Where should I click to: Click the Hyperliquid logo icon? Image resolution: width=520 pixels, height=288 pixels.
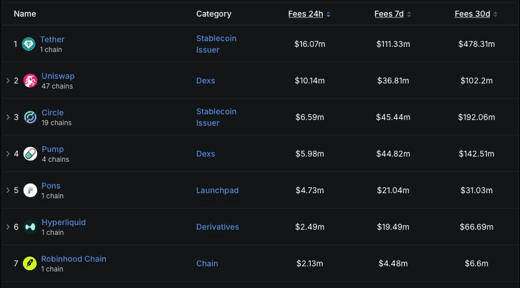(30, 227)
